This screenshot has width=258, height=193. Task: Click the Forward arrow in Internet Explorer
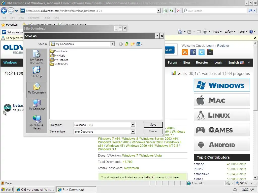click(11, 11)
